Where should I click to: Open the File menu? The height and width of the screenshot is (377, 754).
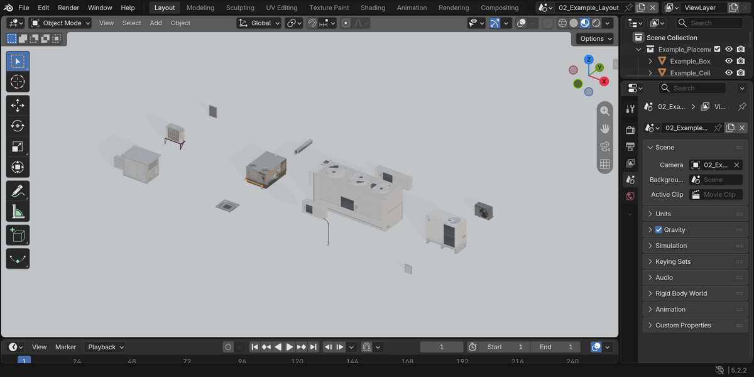(x=23, y=8)
